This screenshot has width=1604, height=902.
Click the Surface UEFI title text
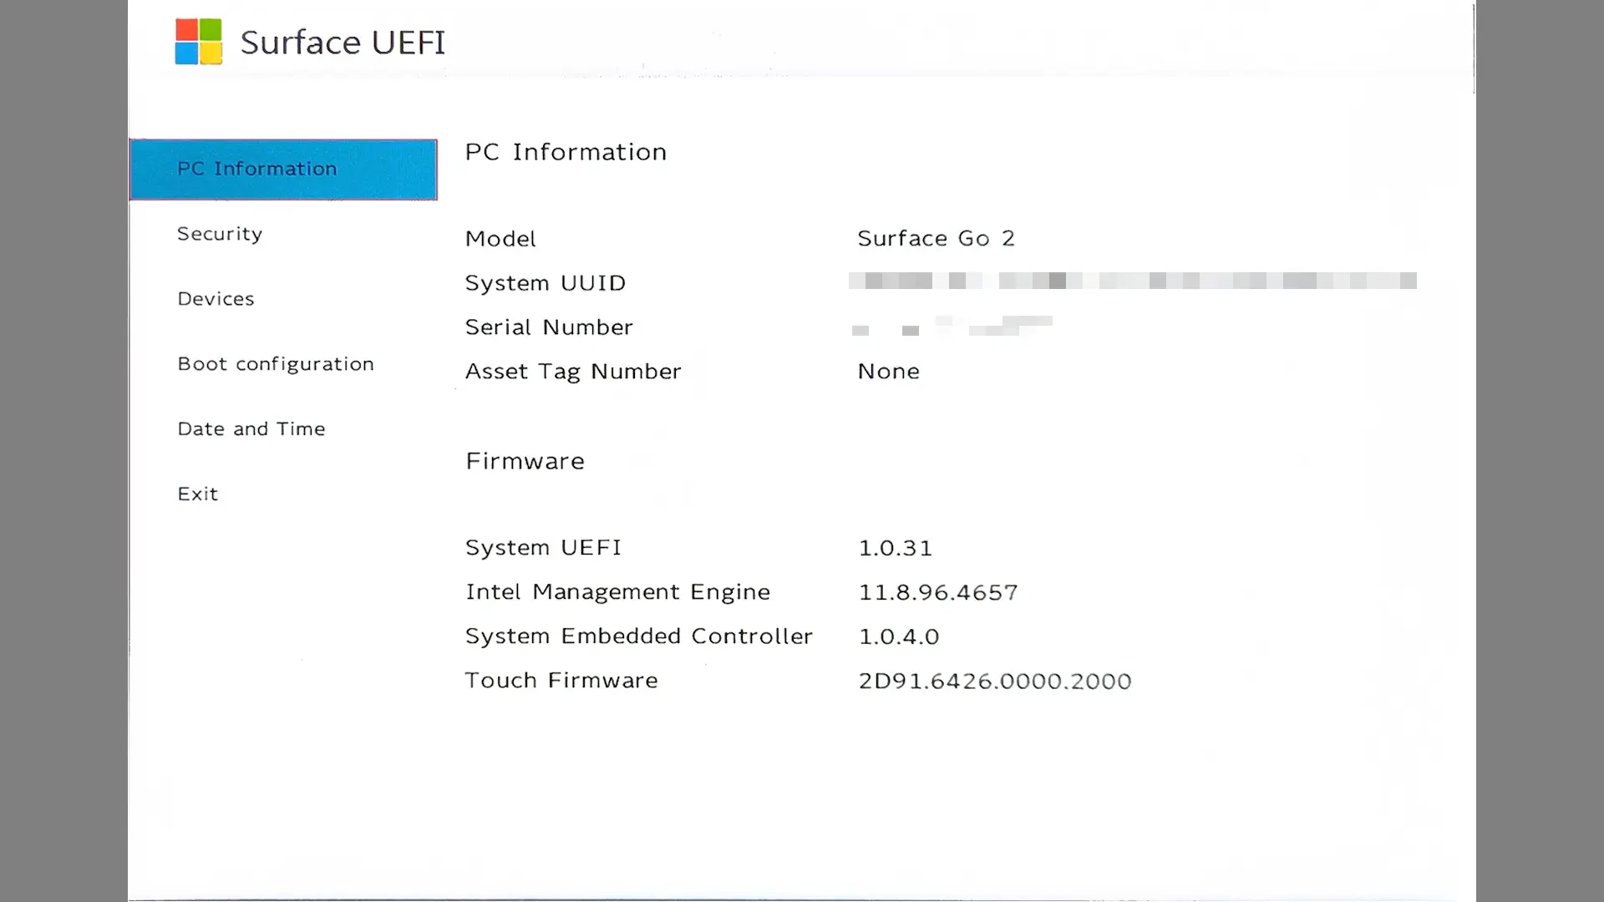[x=343, y=43]
